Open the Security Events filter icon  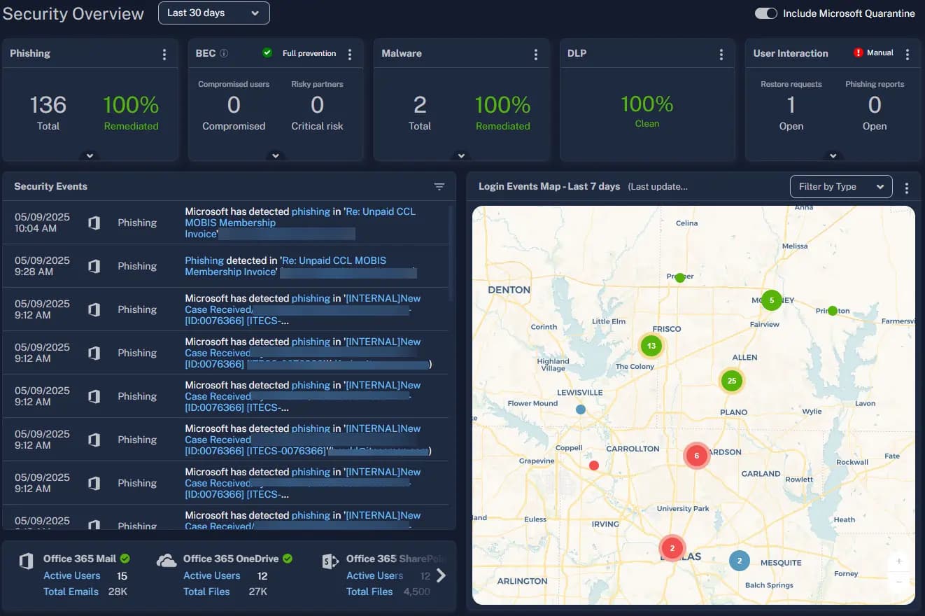(x=439, y=186)
